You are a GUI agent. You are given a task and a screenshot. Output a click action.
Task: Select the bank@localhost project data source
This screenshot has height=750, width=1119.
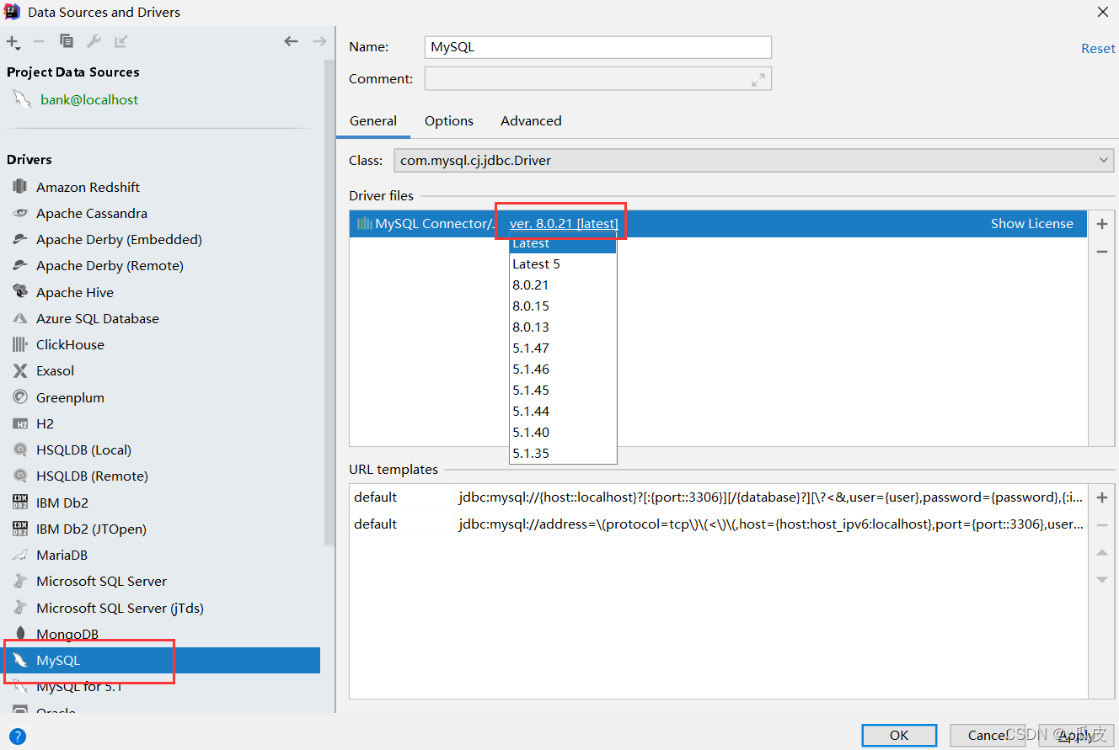pyautogui.click(x=88, y=99)
